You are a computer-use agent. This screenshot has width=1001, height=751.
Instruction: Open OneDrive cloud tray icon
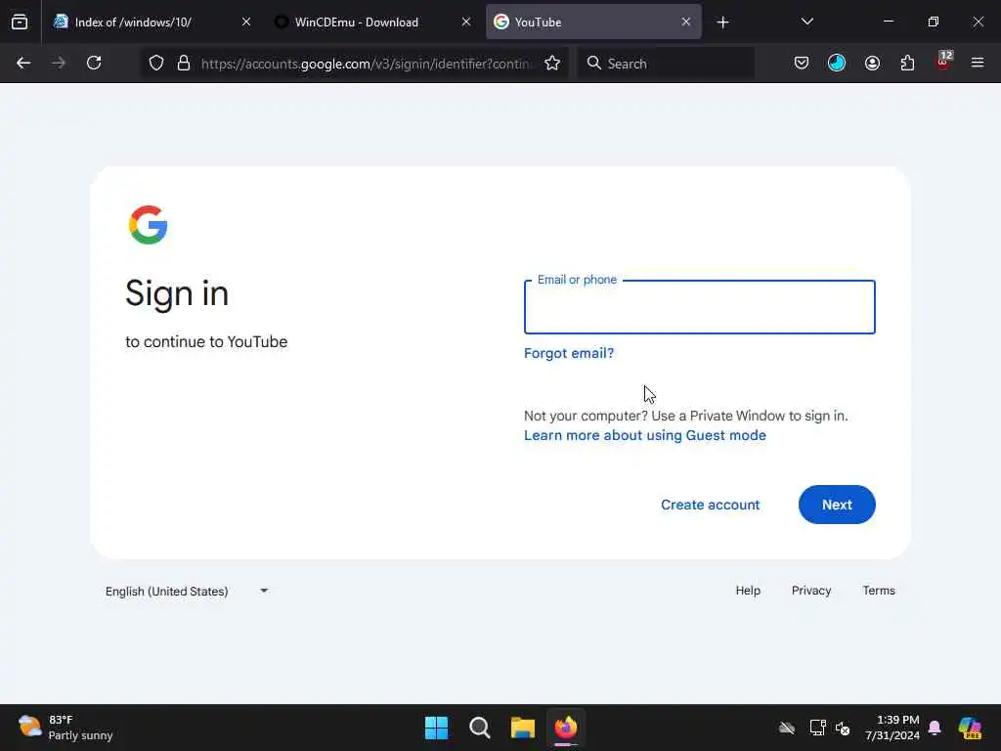click(x=787, y=728)
